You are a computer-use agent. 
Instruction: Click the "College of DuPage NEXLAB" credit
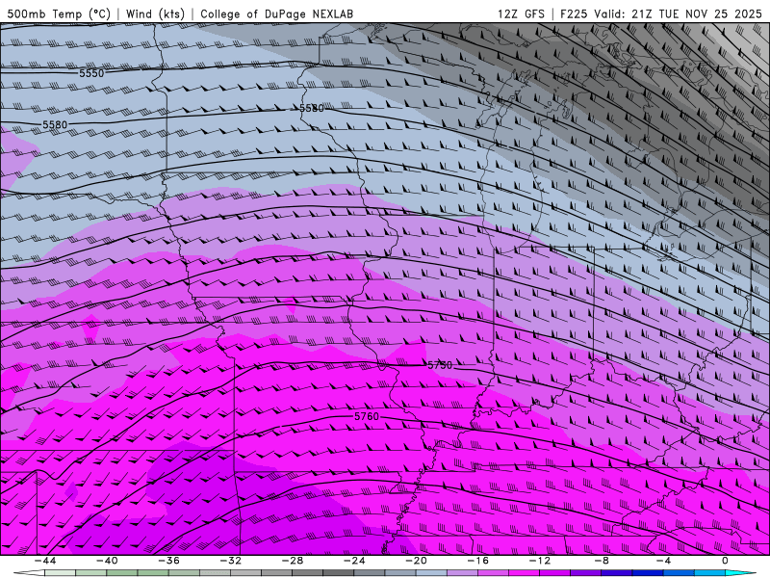(x=276, y=13)
